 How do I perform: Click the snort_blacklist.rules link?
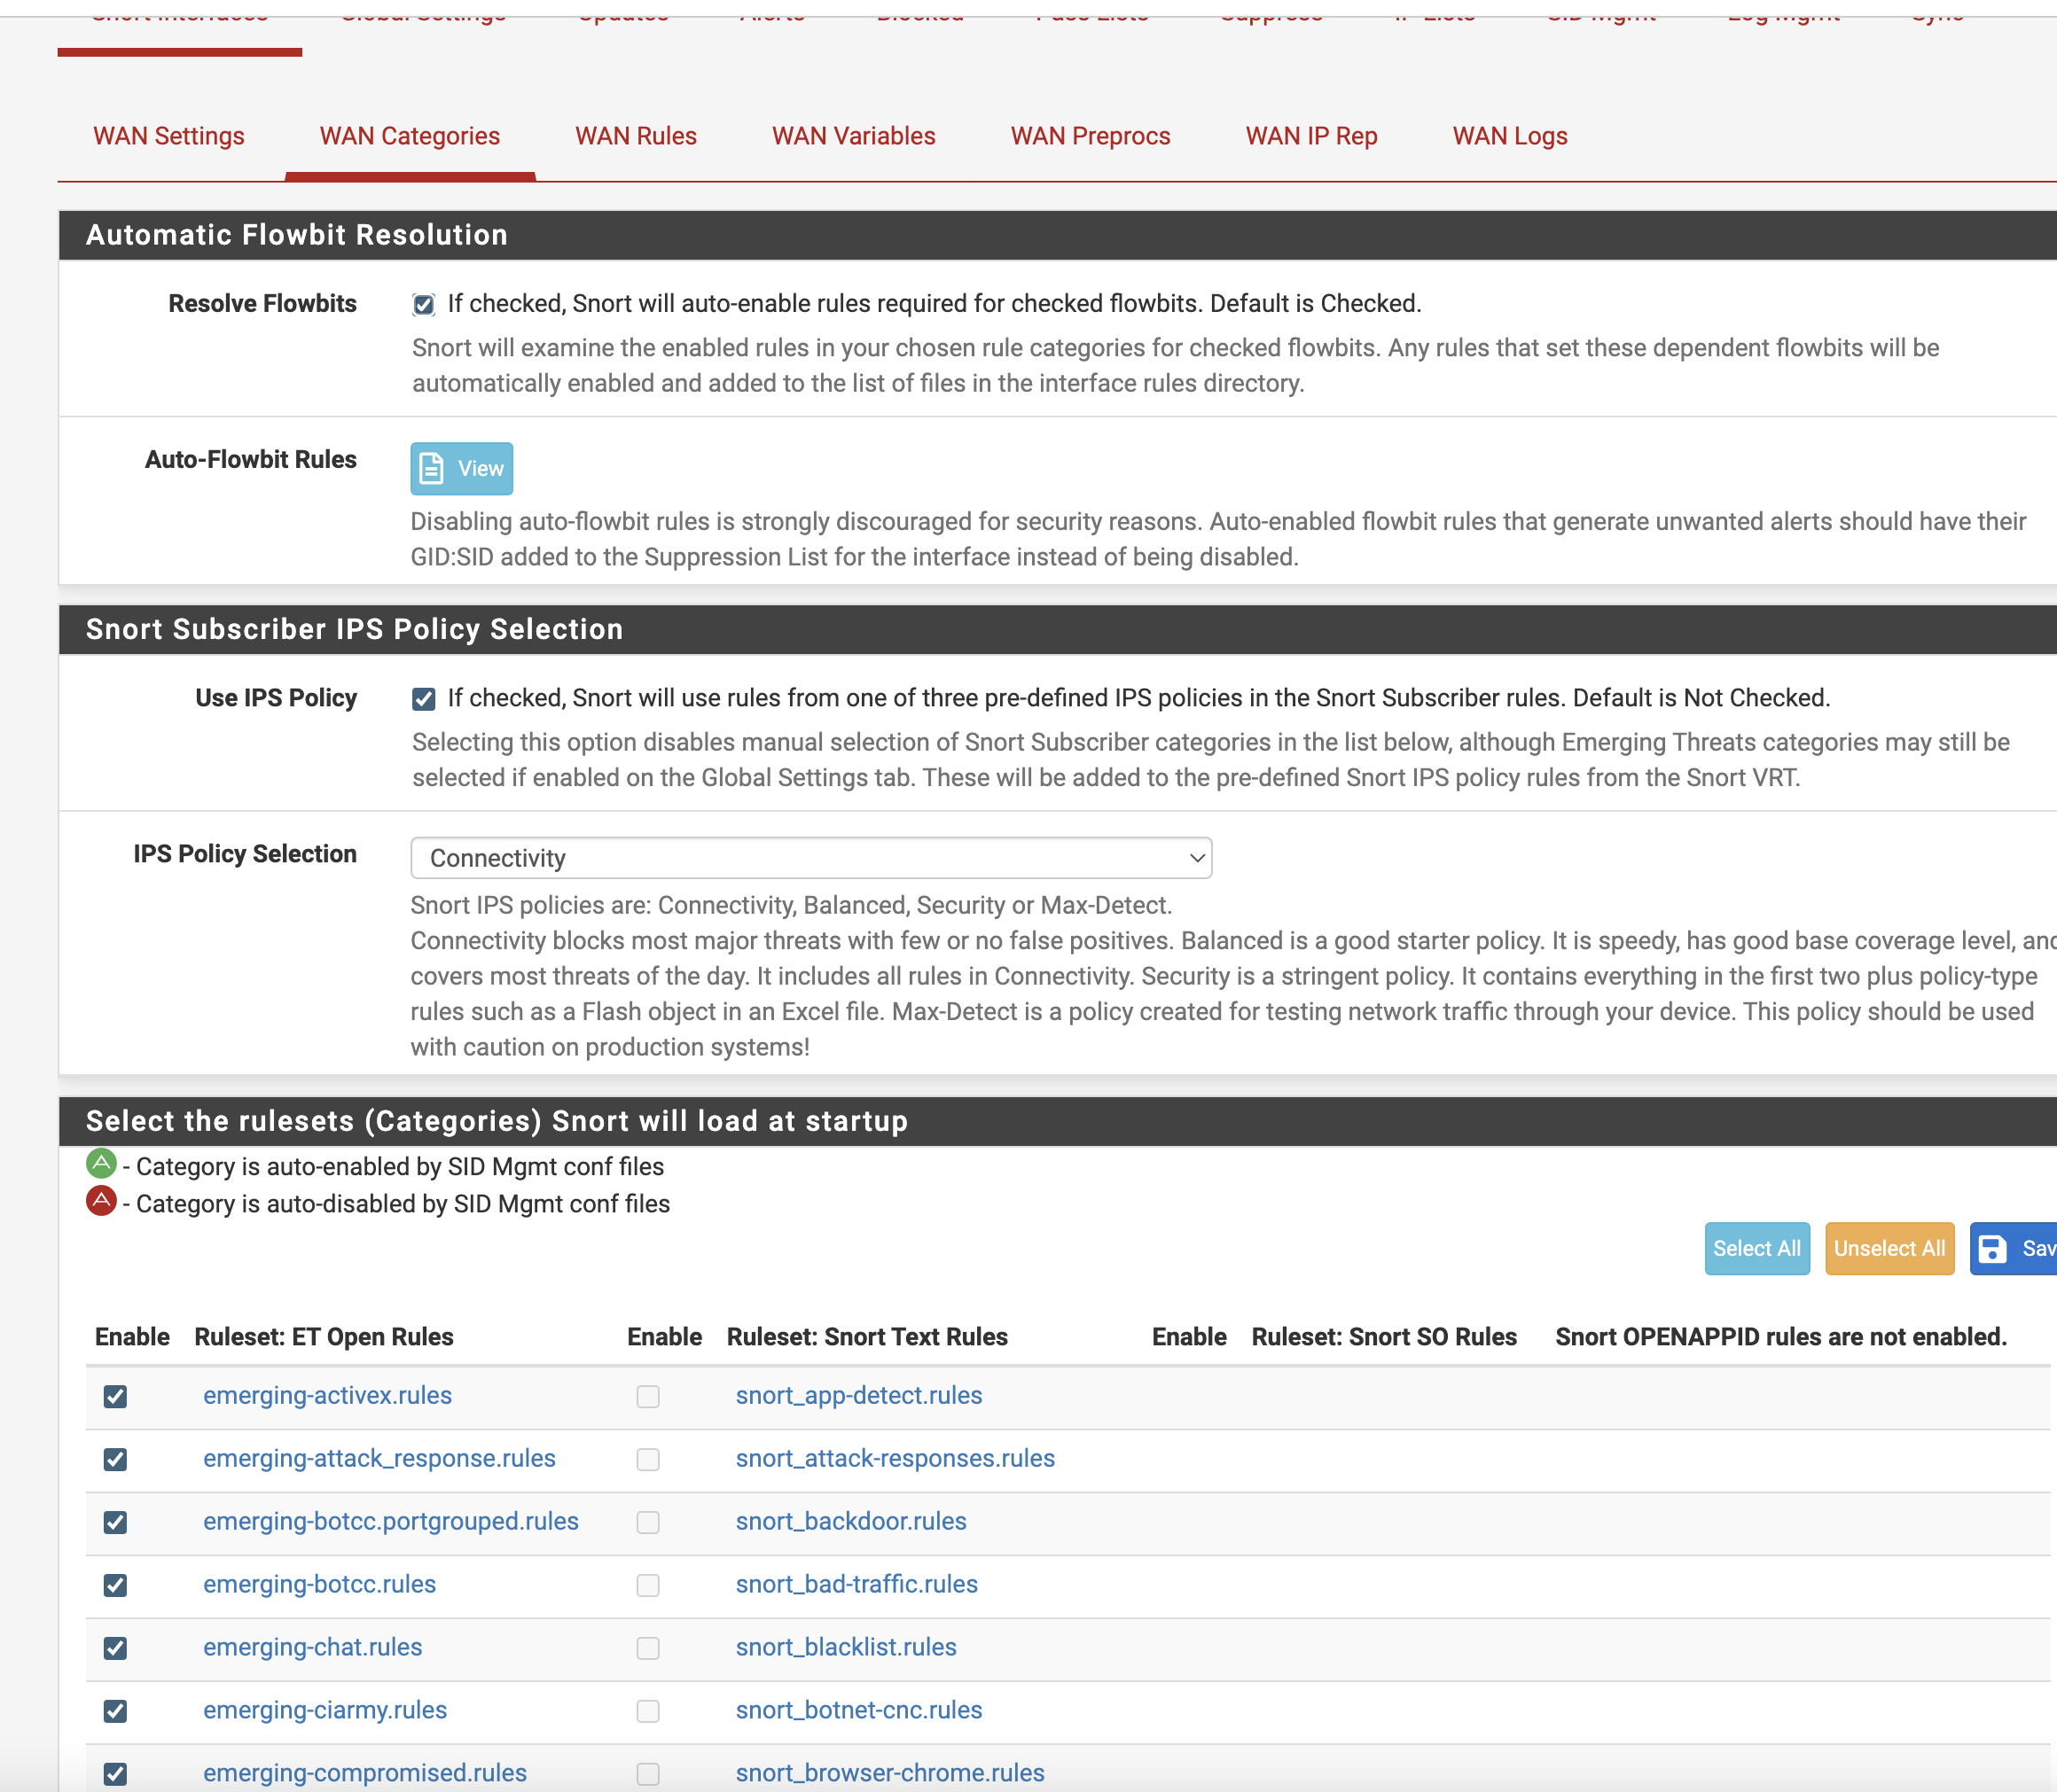pos(846,1647)
